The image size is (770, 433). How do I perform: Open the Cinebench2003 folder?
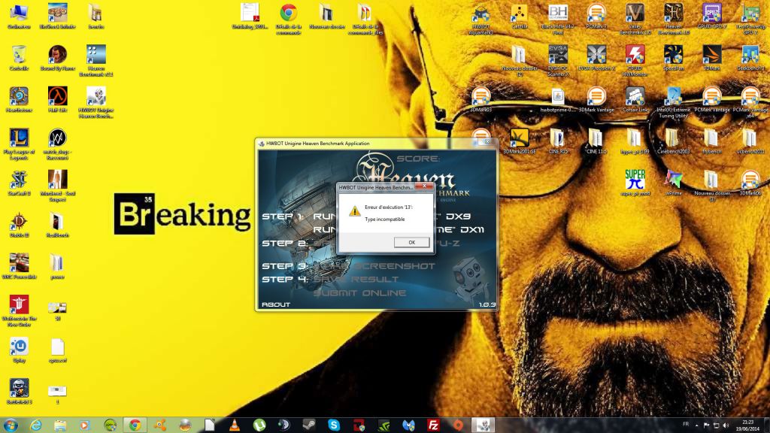[x=673, y=142]
